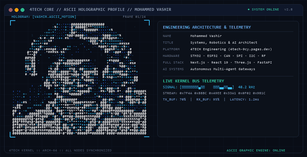Click the green window dot
The width and height of the screenshot is (307, 157).
[x=23, y=10]
